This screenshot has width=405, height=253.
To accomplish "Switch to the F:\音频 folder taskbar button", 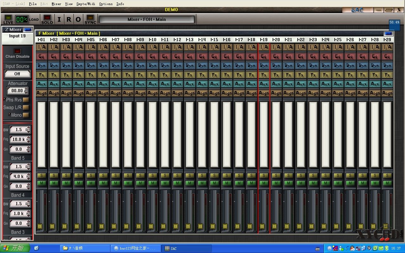I will [85, 249].
